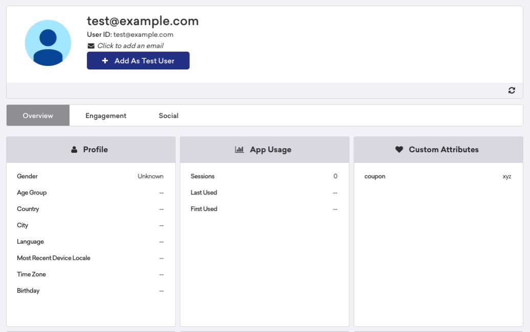Click the user avatar image
Viewport: 530px width, 332px height.
[x=48, y=43]
